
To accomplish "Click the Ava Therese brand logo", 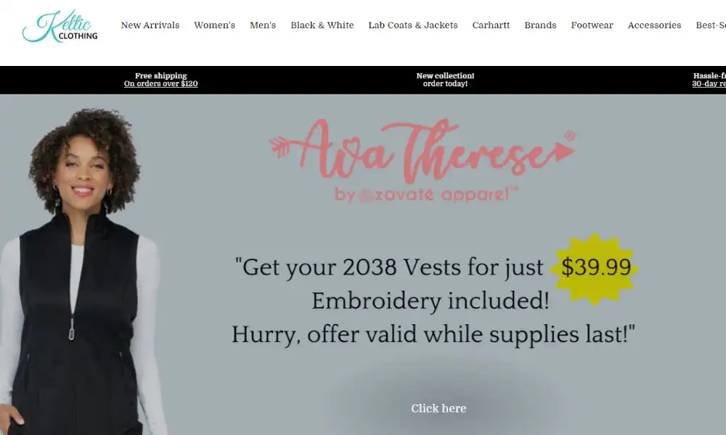I will [423, 160].
